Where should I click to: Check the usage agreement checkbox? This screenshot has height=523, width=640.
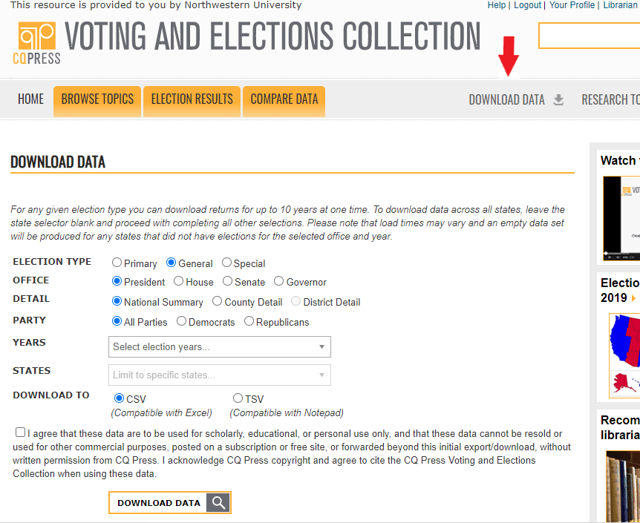(20, 432)
